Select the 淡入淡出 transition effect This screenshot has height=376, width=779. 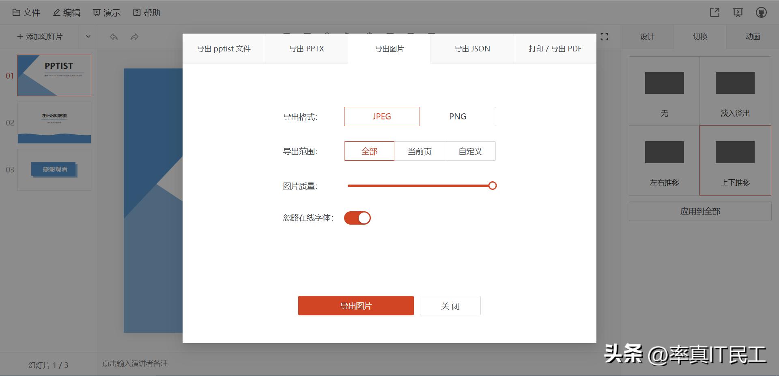735,91
